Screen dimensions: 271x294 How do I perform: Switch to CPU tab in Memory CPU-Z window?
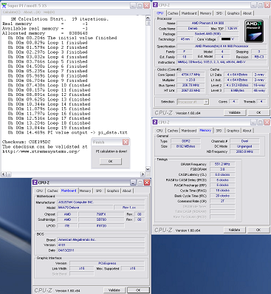159,131
